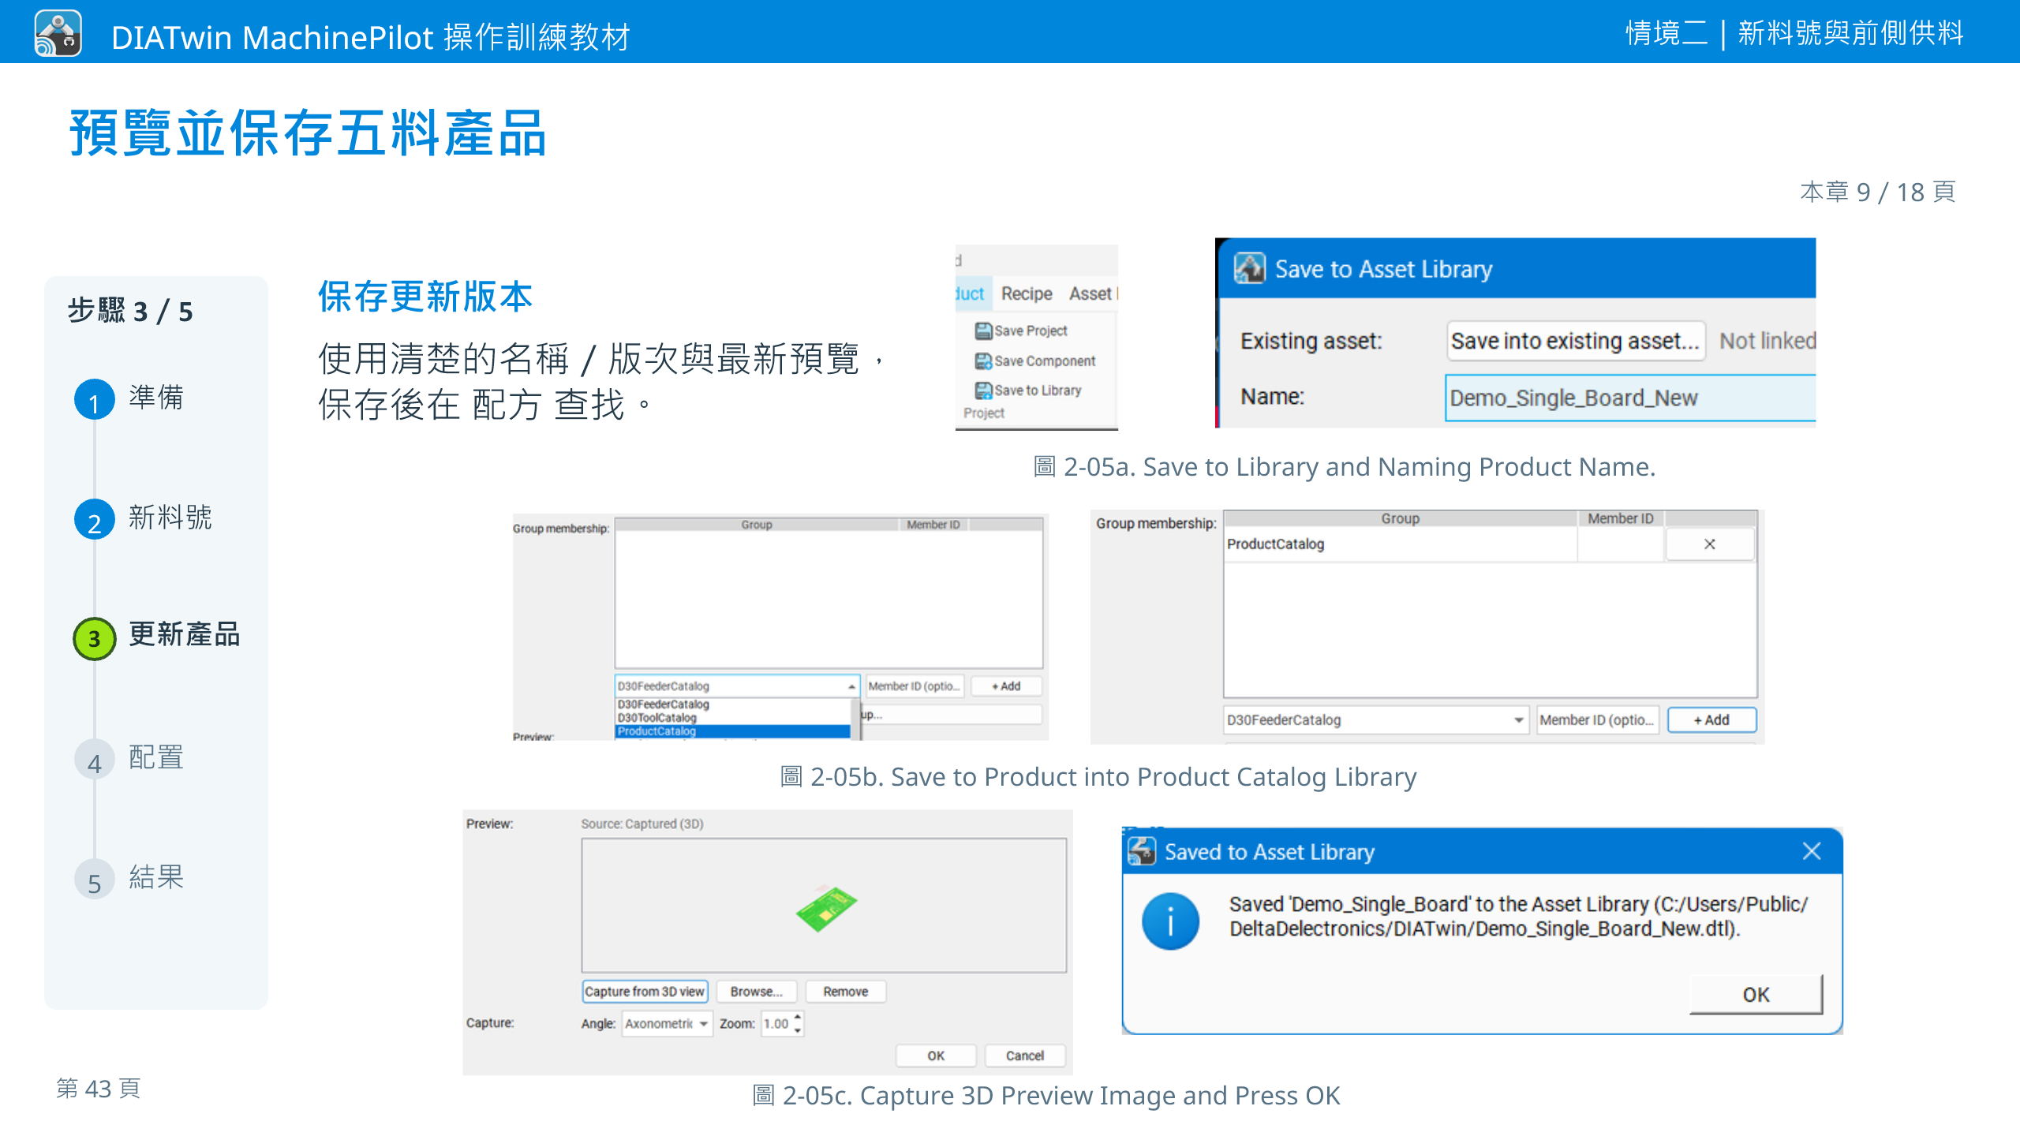Screen dimensions: 2020x1136
Task: Select step 2 新料號 circle
Action: click(94, 519)
